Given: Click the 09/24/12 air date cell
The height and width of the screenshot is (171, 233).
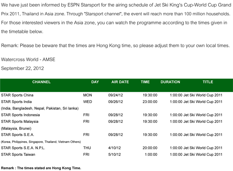Looking at the screenshot, I should (x=116, y=95).
